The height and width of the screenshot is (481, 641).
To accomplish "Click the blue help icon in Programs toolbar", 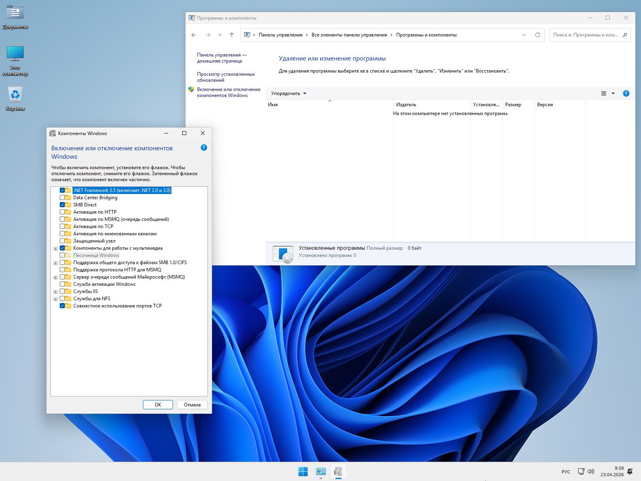I will [626, 93].
